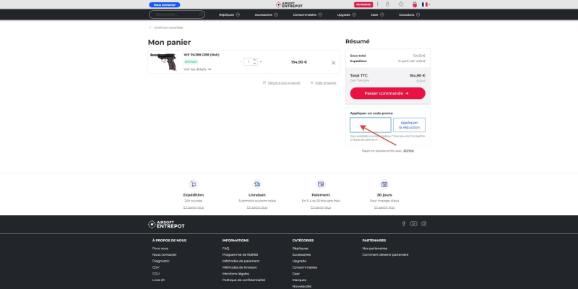Click the Airsoft Entrepot footer logo
The image size is (578, 289).
pos(166,224)
